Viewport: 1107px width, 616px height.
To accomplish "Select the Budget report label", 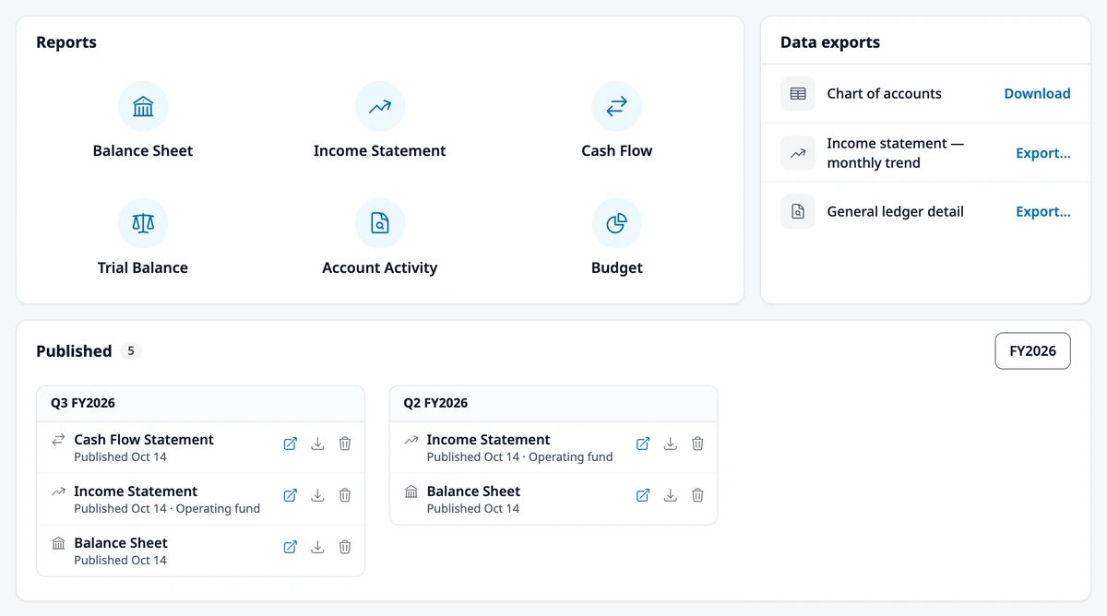I will (x=616, y=268).
